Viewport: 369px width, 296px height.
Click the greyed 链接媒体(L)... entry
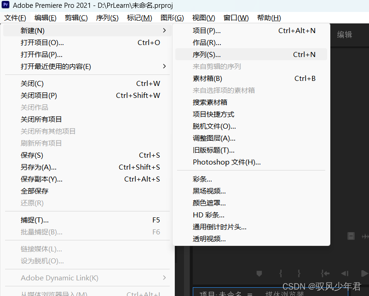point(87,249)
